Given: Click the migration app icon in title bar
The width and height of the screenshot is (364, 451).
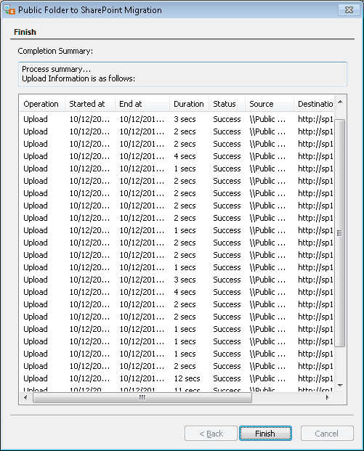Looking at the screenshot, I should click(9, 9).
